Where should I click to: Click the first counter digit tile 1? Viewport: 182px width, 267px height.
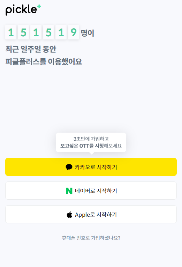click(x=11, y=32)
